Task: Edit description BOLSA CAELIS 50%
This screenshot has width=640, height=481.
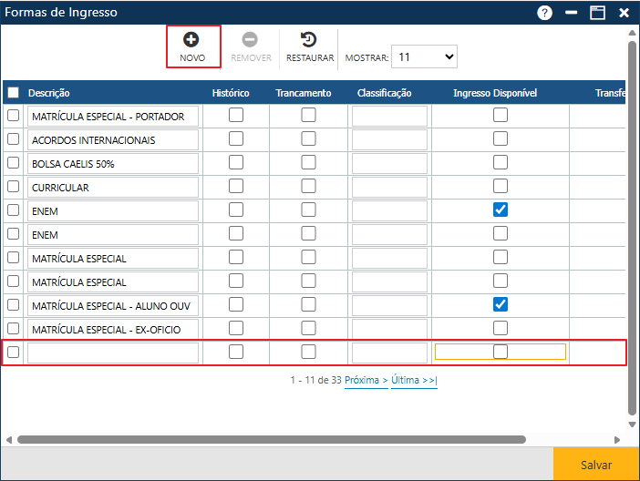Action: point(113,164)
